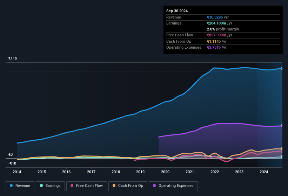Click the blue Revenue endpoint marker
Screen dimensions: 288x196
[282, 68]
